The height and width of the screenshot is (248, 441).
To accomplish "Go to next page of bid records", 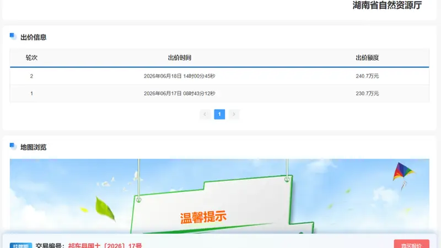I will [234, 114].
